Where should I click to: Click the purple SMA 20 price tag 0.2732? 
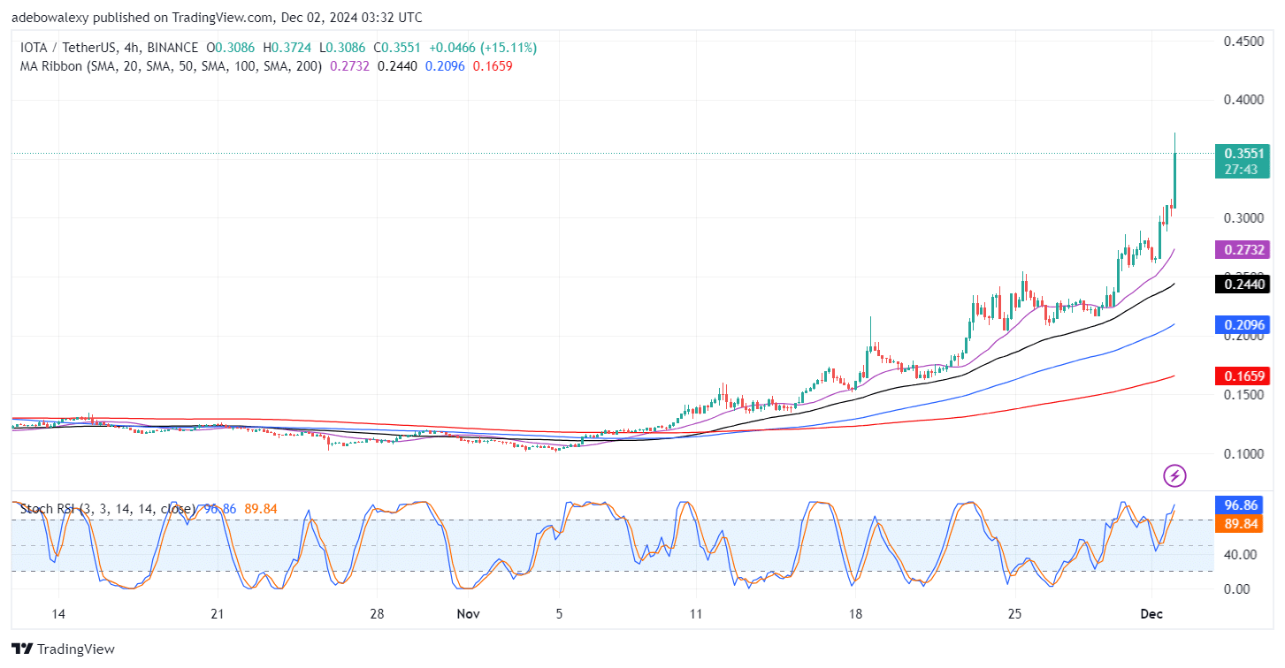coord(1244,250)
